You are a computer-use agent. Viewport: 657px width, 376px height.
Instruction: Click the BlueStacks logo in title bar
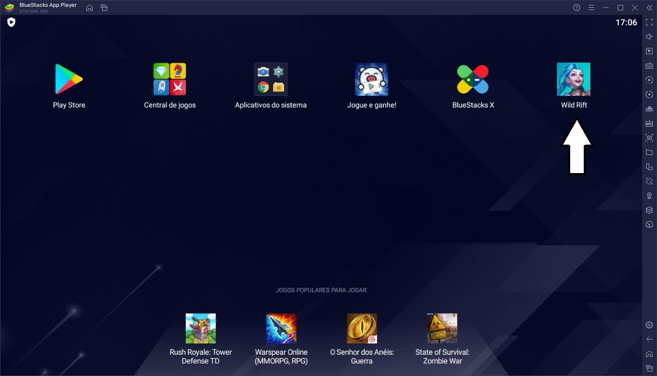pos(9,8)
